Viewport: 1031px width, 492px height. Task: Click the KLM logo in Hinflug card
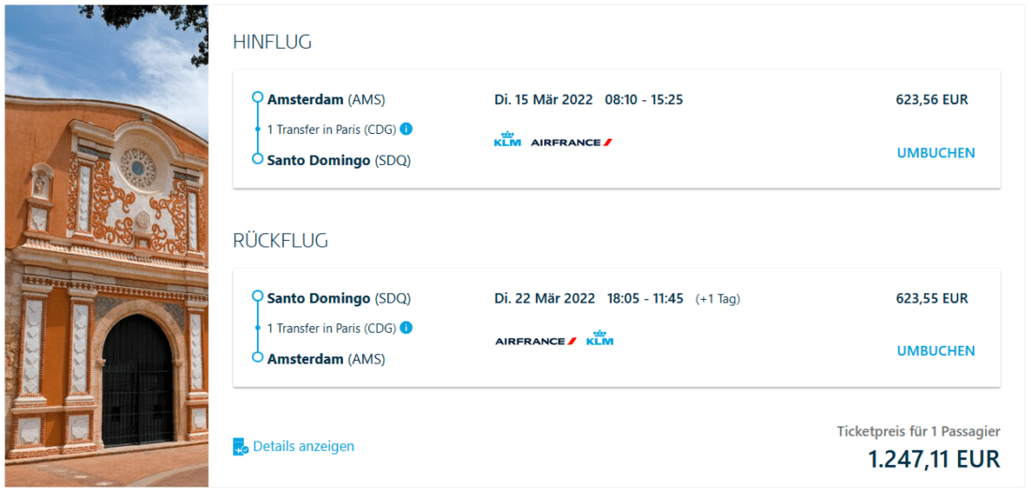tap(507, 141)
